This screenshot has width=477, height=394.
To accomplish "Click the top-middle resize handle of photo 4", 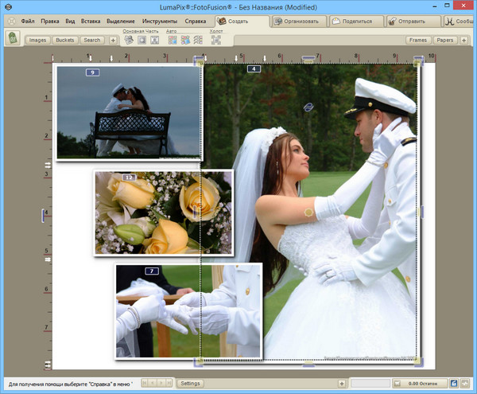I will 308,58.
